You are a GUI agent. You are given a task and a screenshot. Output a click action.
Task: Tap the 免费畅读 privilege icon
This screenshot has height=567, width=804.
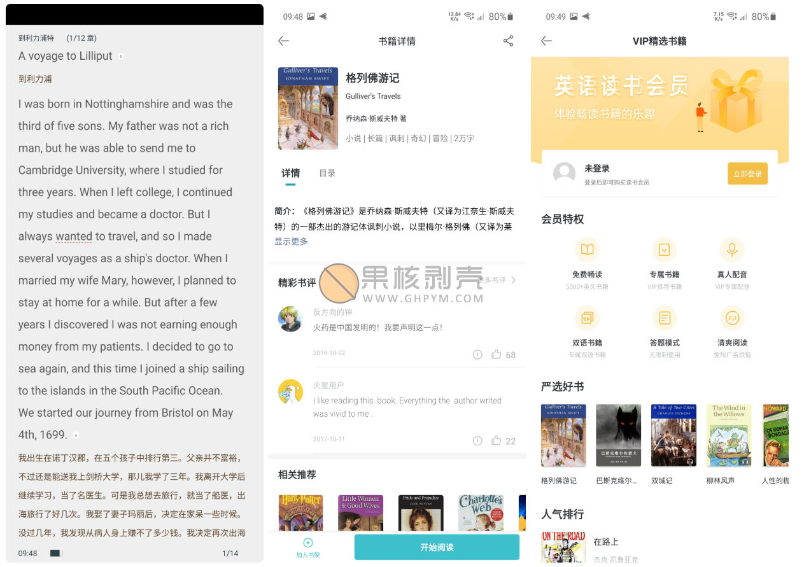click(x=587, y=249)
